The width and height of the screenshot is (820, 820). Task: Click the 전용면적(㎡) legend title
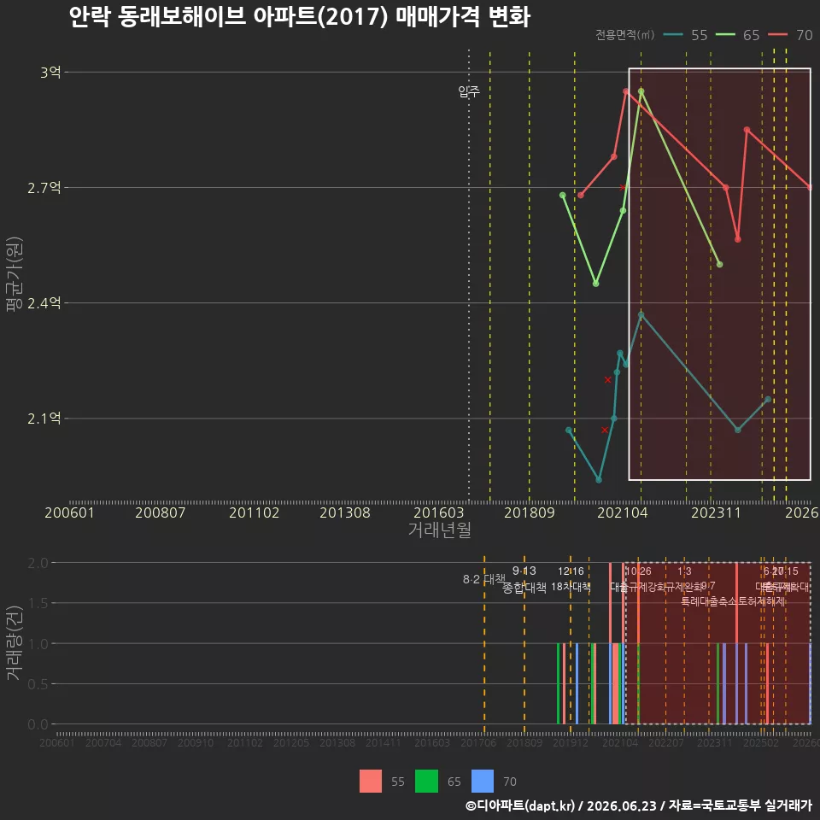[x=625, y=35]
